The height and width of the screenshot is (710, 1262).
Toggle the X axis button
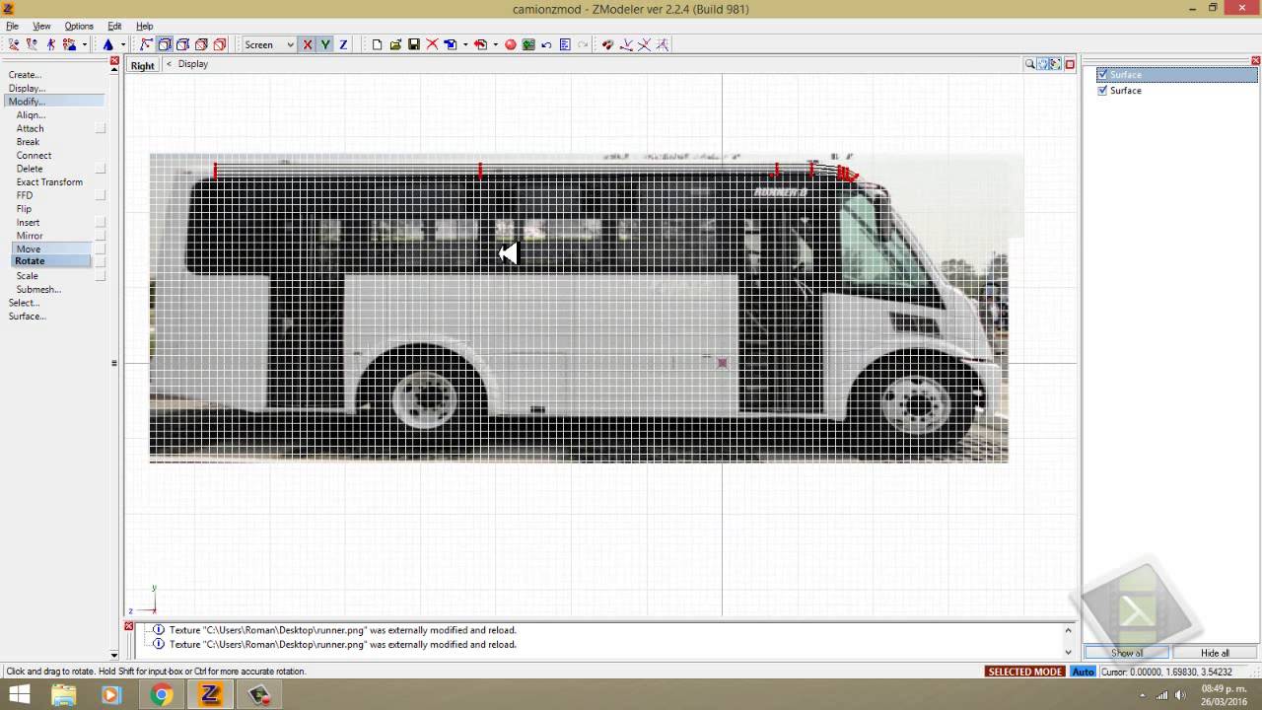pyautogui.click(x=308, y=44)
